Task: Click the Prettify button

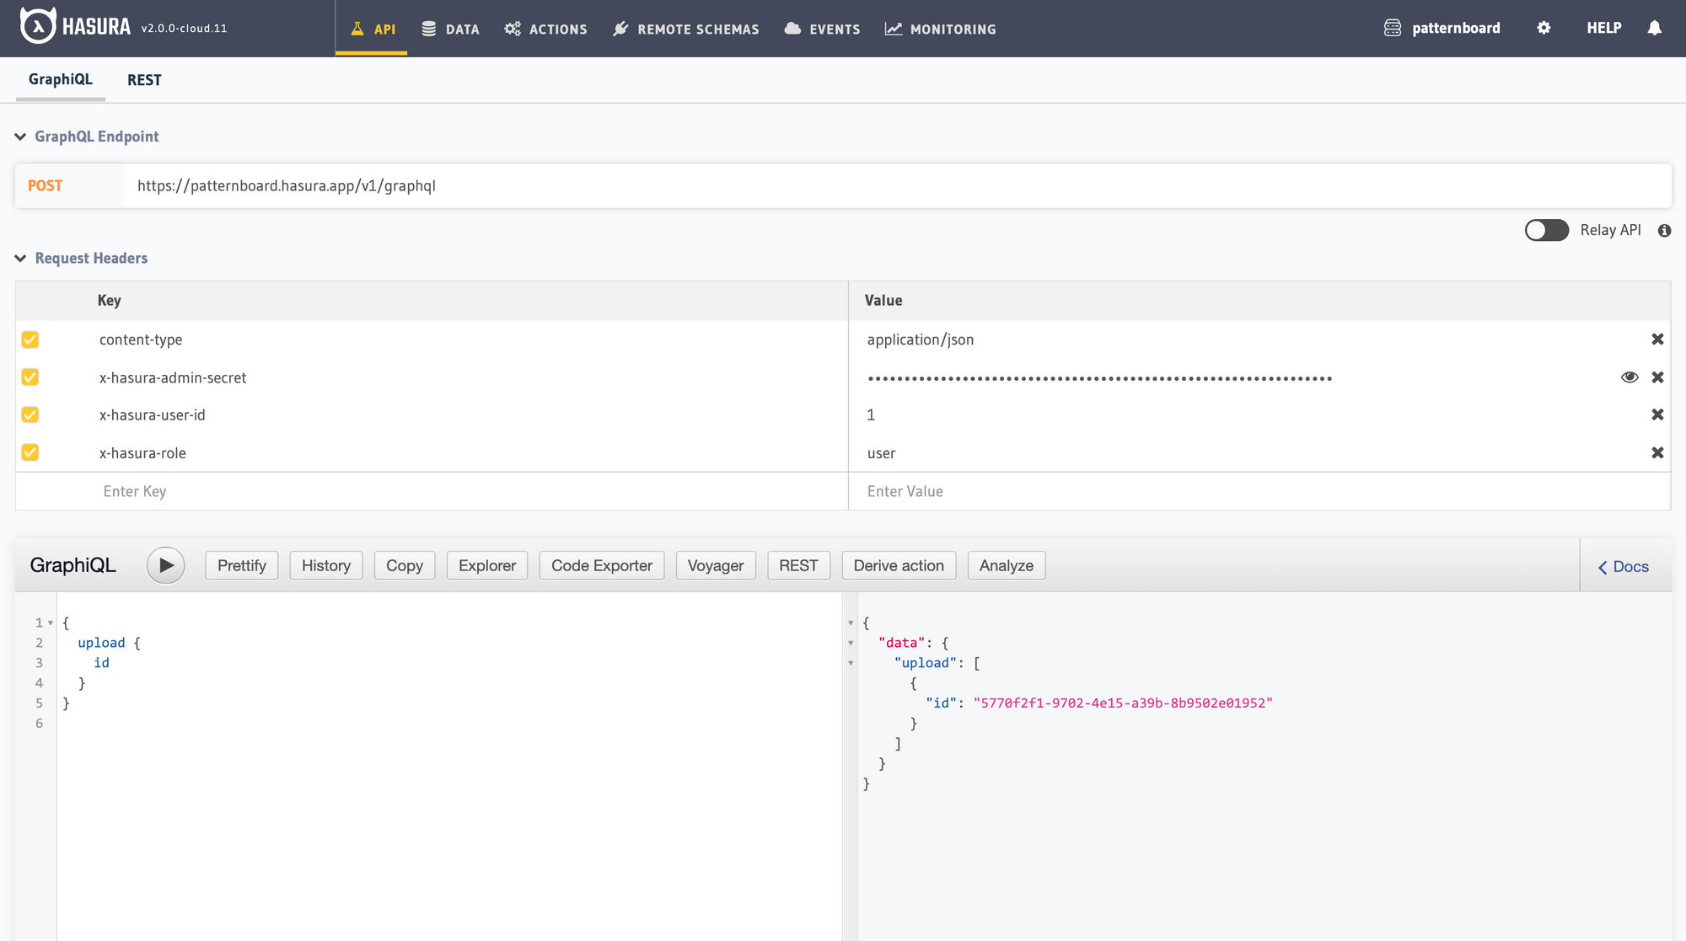Action: [x=242, y=565]
